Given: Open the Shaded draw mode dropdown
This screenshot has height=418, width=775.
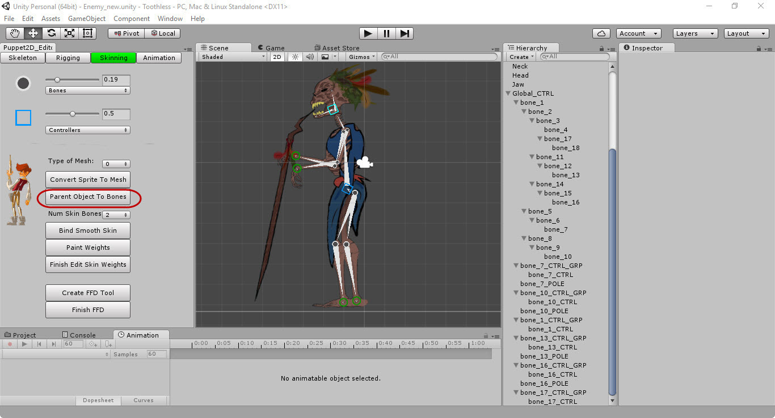Looking at the screenshot, I should pos(233,57).
